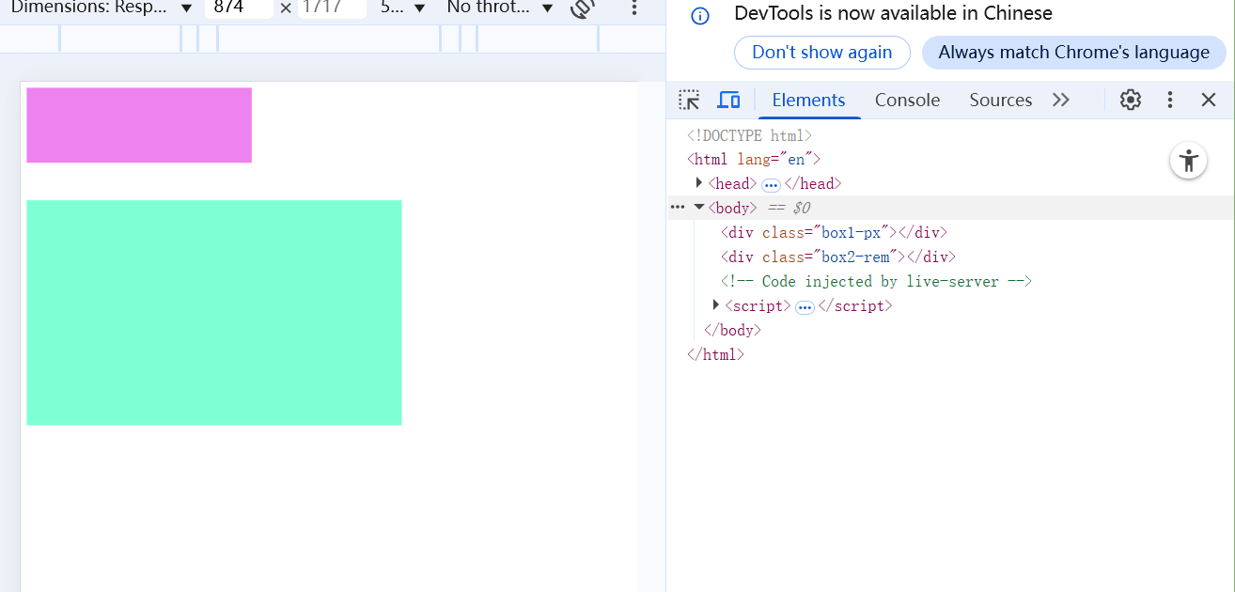Select the closing /body tag
Viewport: 1235px width, 592px height.
click(732, 330)
